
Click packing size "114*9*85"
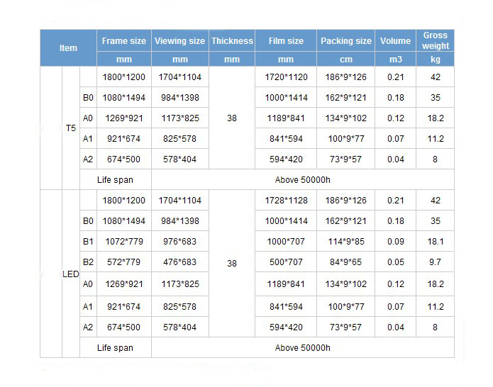pos(346,242)
